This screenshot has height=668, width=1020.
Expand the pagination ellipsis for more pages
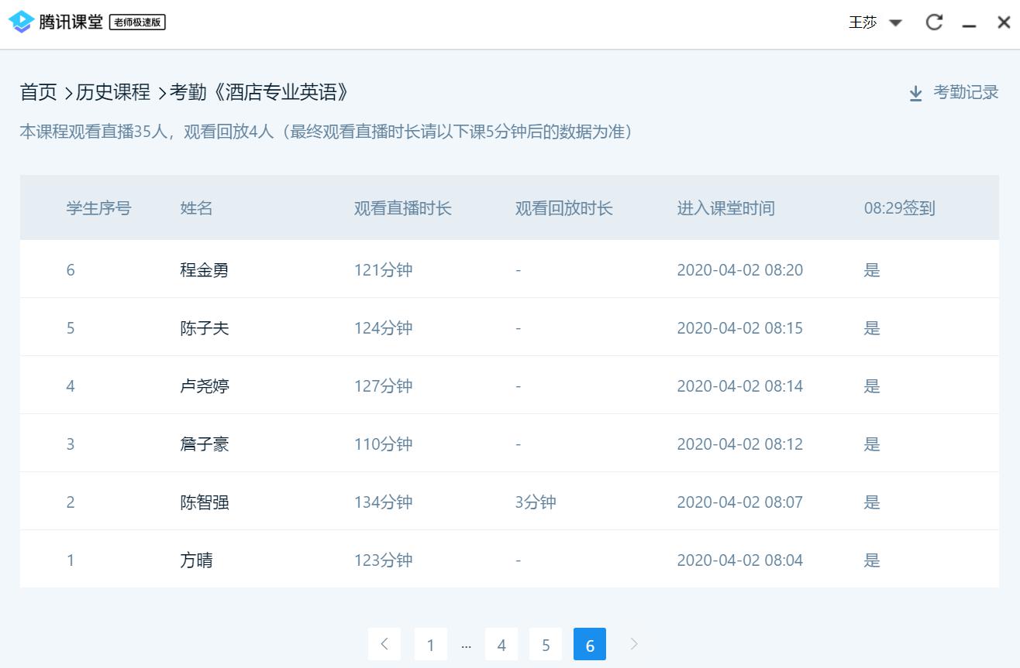tap(466, 645)
